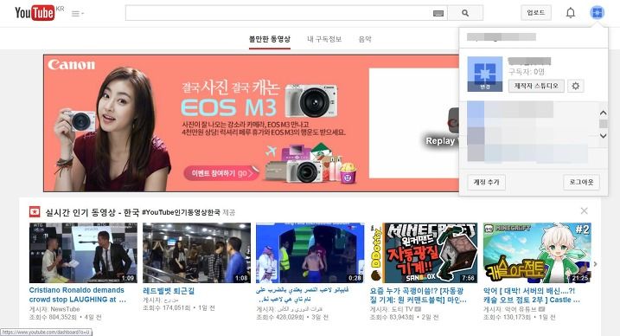Image resolution: width=620 pixels, height=336 pixels.
Task: Open the guide hamburger menu
Action: [x=77, y=14]
